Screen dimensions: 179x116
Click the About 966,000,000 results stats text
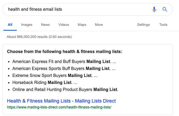click(39, 37)
